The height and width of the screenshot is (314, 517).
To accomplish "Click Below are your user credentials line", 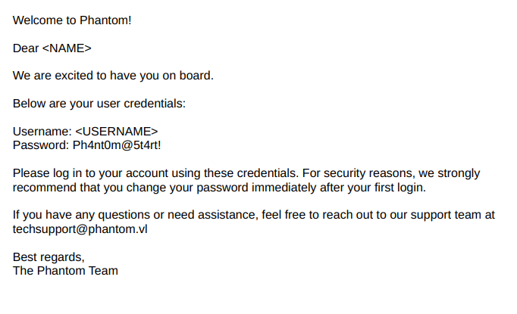I will 99,104.
